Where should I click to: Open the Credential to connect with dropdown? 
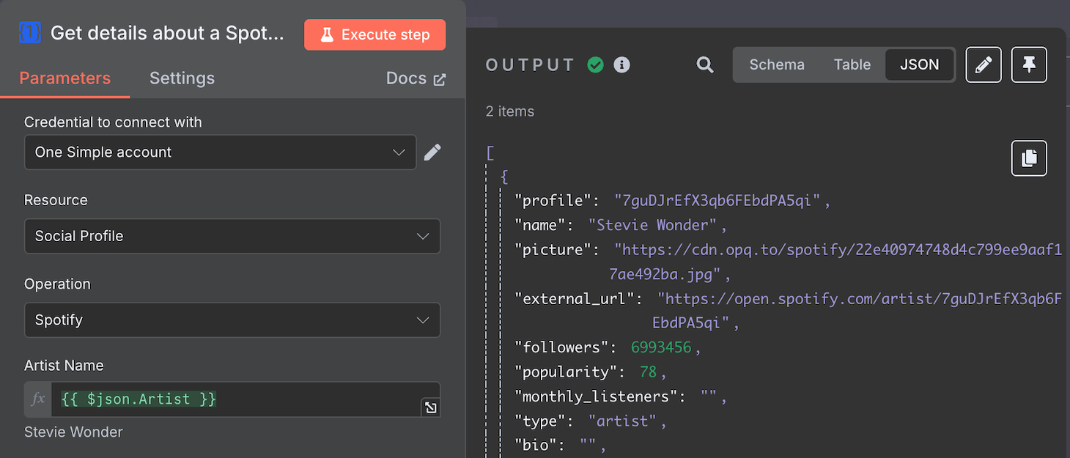[220, 152]
